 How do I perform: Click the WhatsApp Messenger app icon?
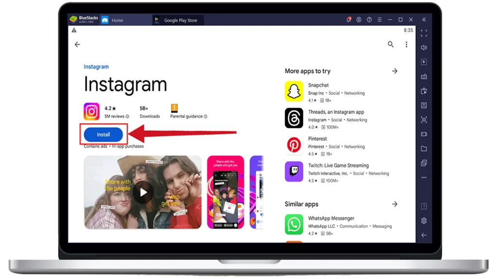coord(294,225)
